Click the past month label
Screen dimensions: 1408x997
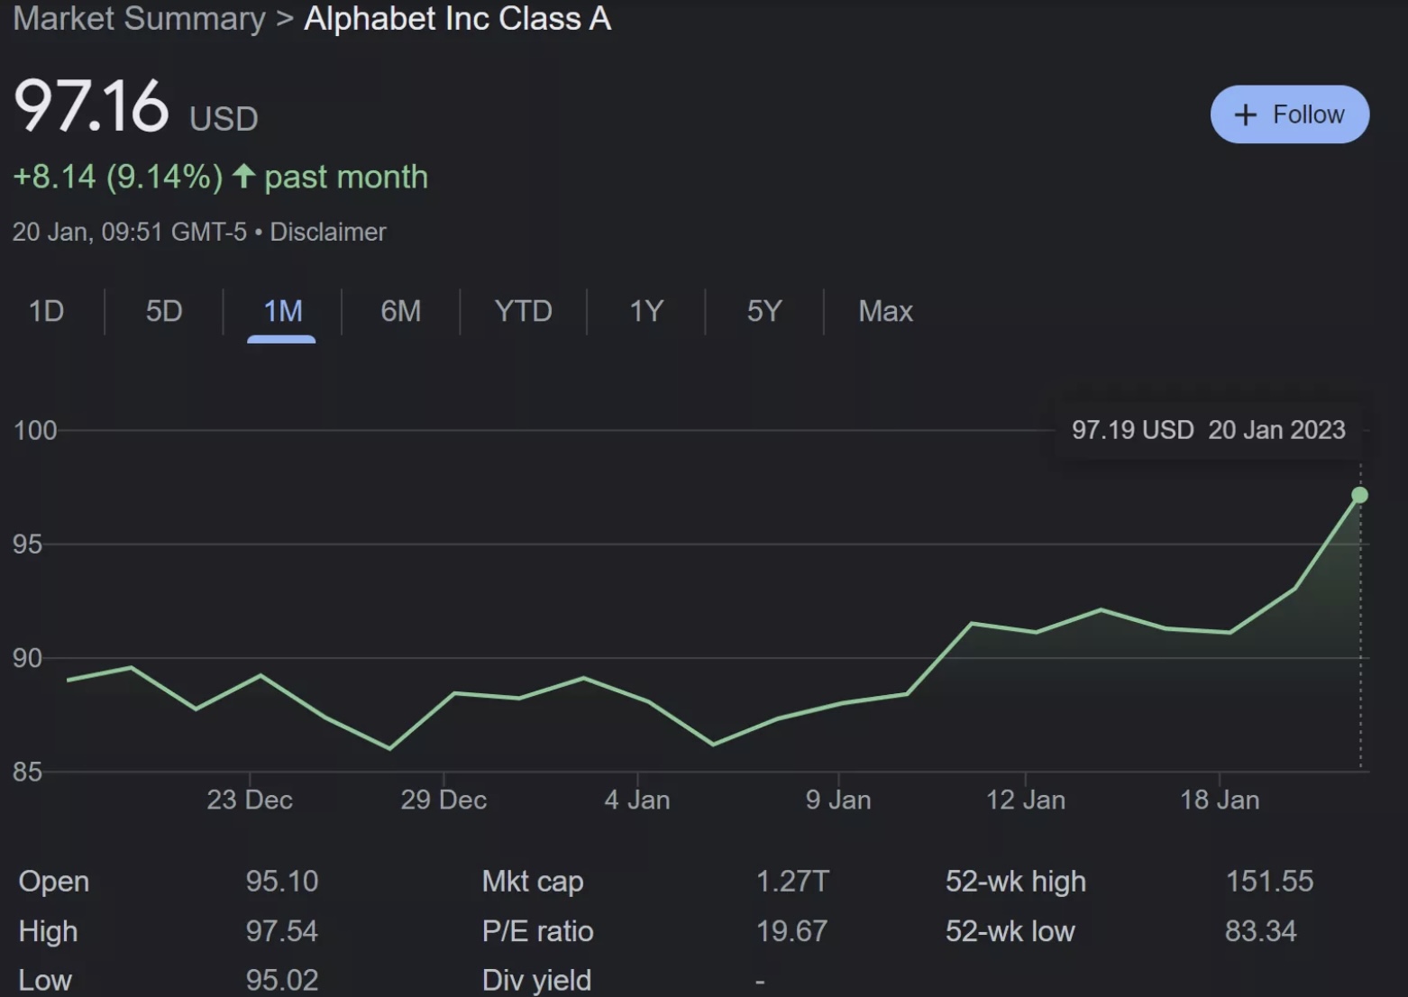(346, 177)
